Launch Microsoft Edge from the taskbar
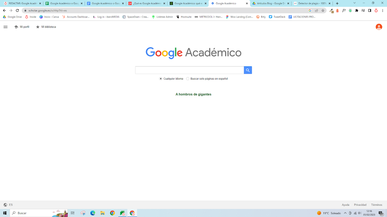 [93, 213]
